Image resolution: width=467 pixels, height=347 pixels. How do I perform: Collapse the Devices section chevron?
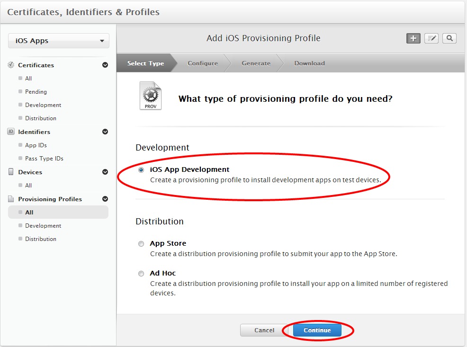[x=105, y=172]
